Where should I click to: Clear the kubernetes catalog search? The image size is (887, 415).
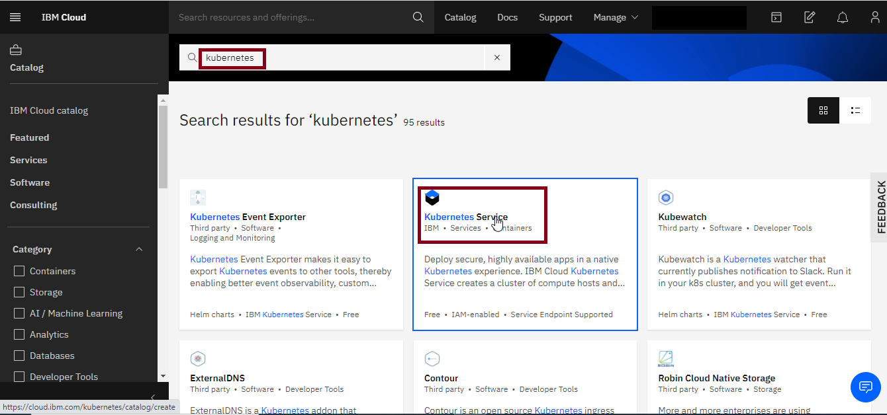click(497, 57)
